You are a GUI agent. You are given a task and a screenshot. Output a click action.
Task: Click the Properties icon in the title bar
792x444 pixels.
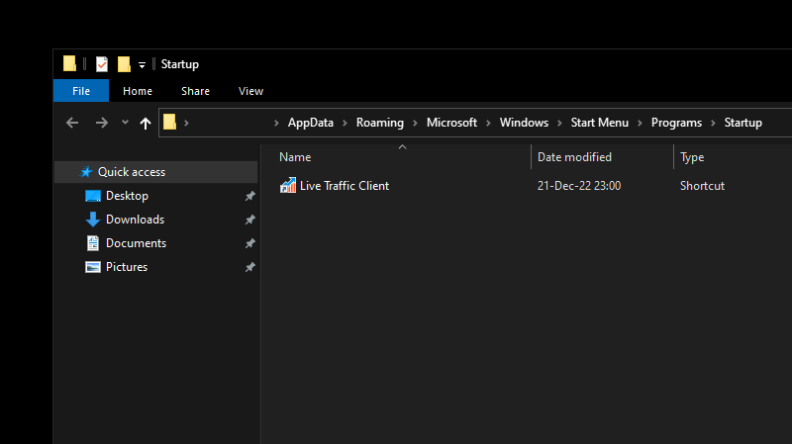[102, 64]
